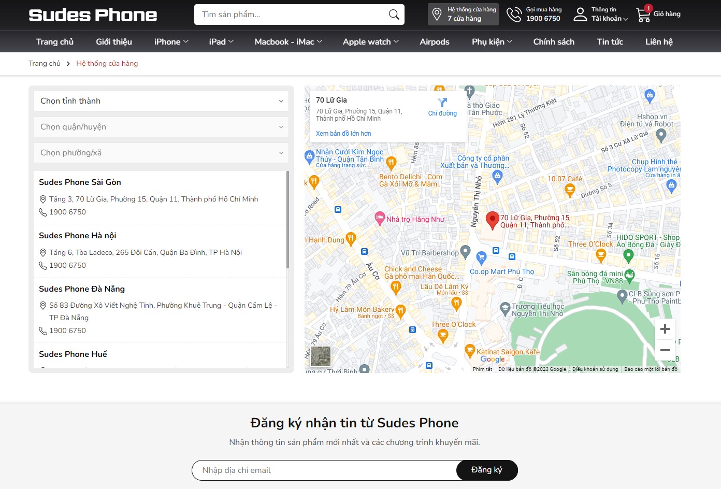Click the Sudes Phone Sài Gòn location pin icon
The height and width of the screenshot is (489, 721).
pyautogui.click(x=43, y=199)
